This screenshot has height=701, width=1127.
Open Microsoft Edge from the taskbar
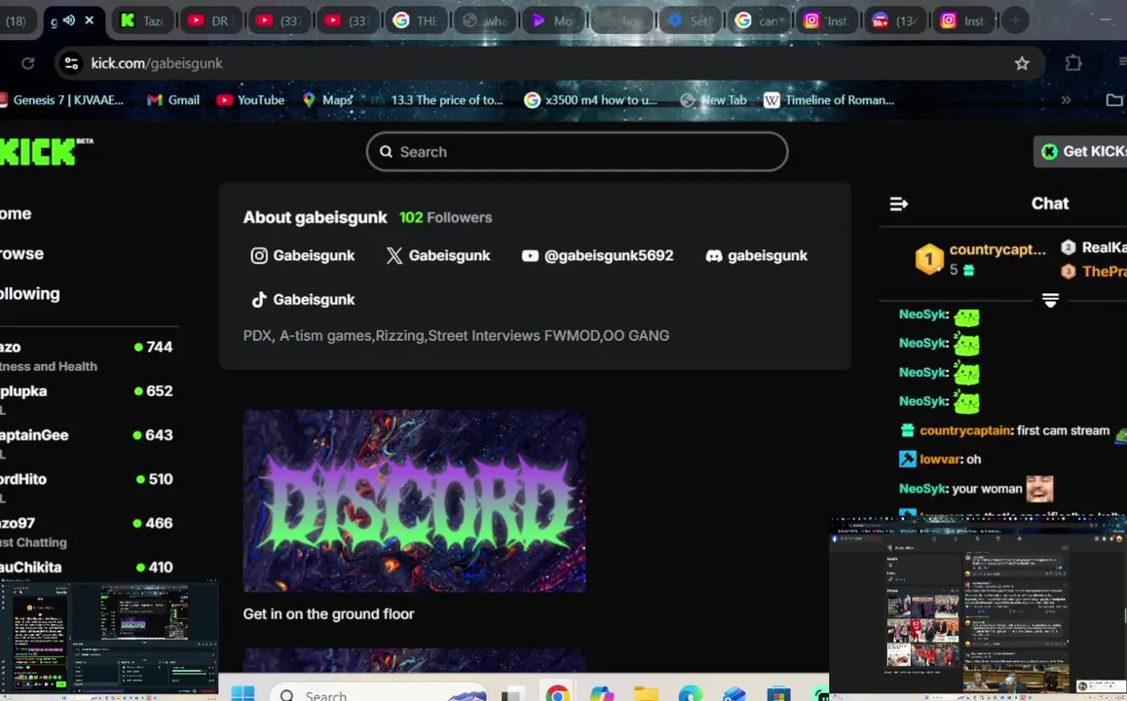coord(690,694)
